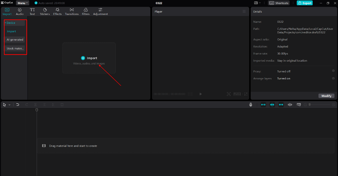Open the Transitions panel
The image size is (338, 176).
(x=72, y=11)
